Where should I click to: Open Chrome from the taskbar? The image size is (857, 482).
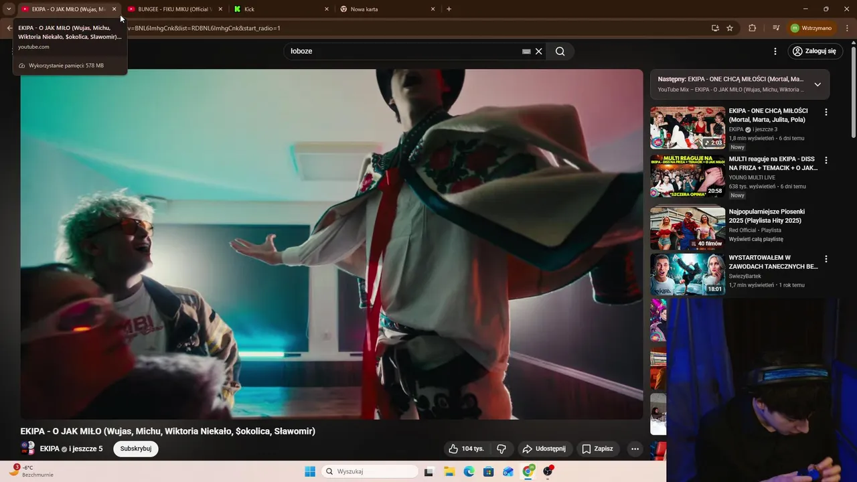pyautogui.click(x=528, y=471)
